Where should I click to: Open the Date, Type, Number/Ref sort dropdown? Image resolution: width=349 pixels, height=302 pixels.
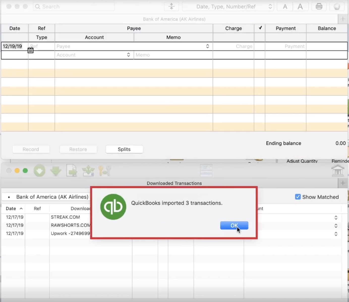click(228, 7)
